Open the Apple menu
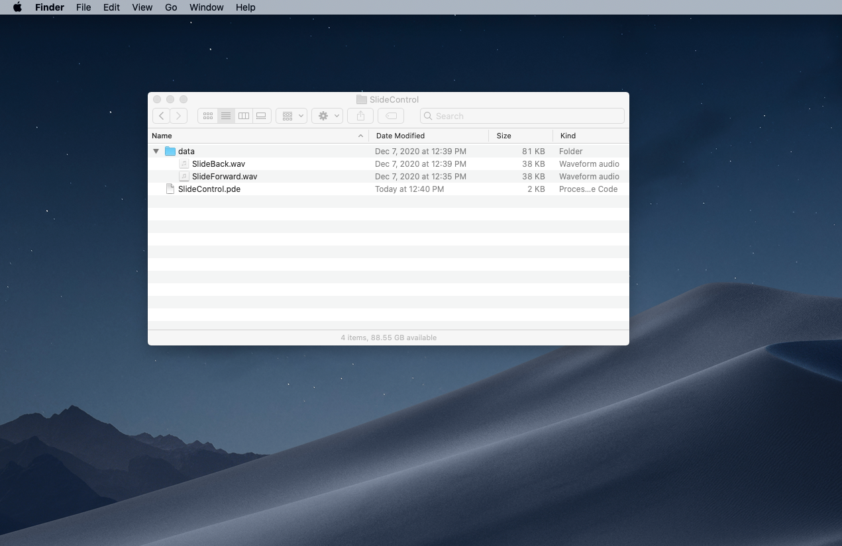The width and height of the screenshot is (842, 546). point(18,7)
